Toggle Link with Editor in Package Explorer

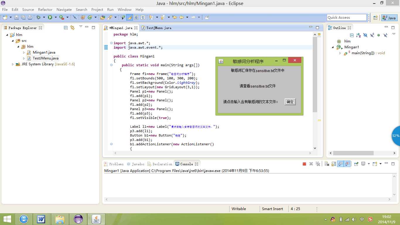tap(72, 28)
